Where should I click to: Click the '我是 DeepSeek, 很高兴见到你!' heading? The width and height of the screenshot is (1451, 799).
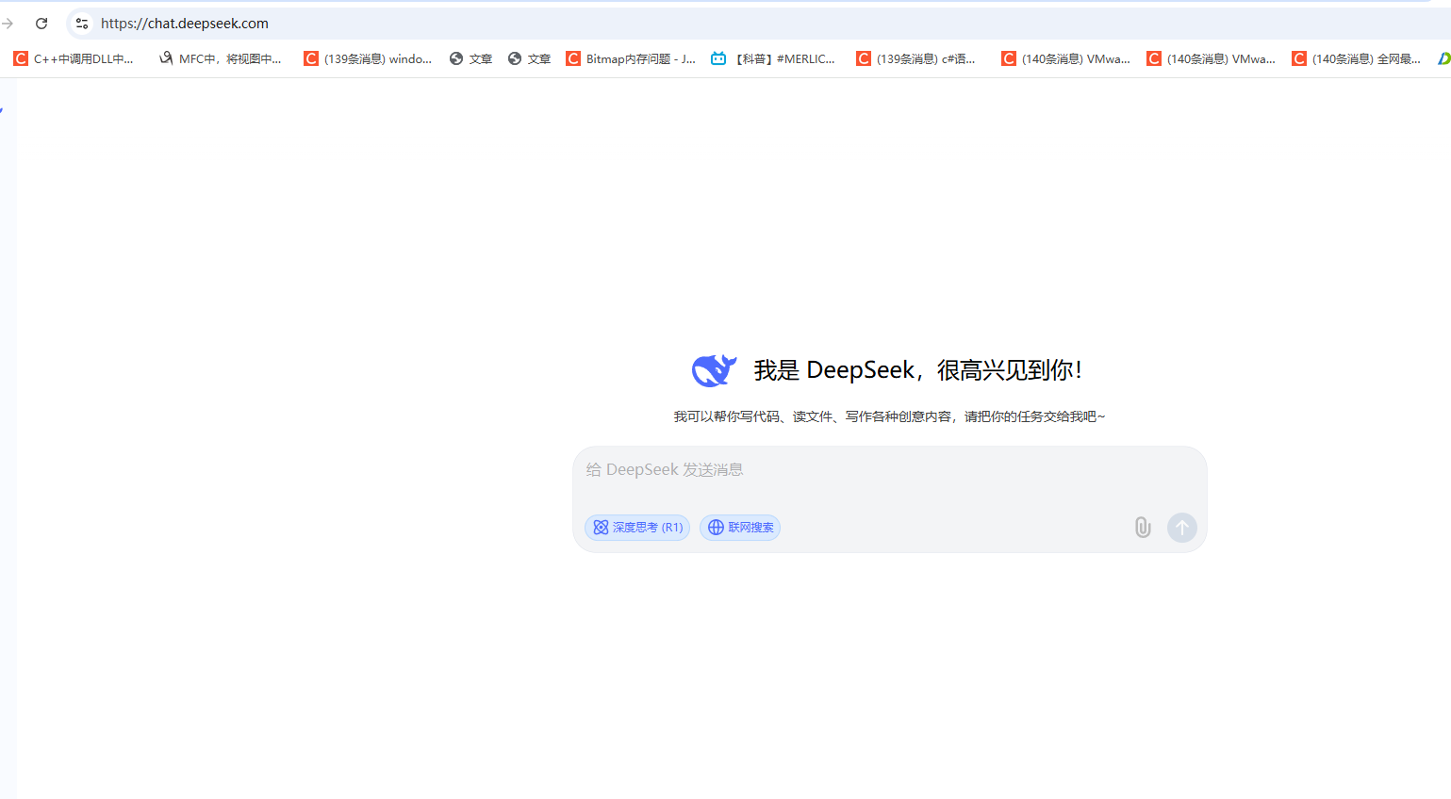pyautogui.click(x=917, y=370)
